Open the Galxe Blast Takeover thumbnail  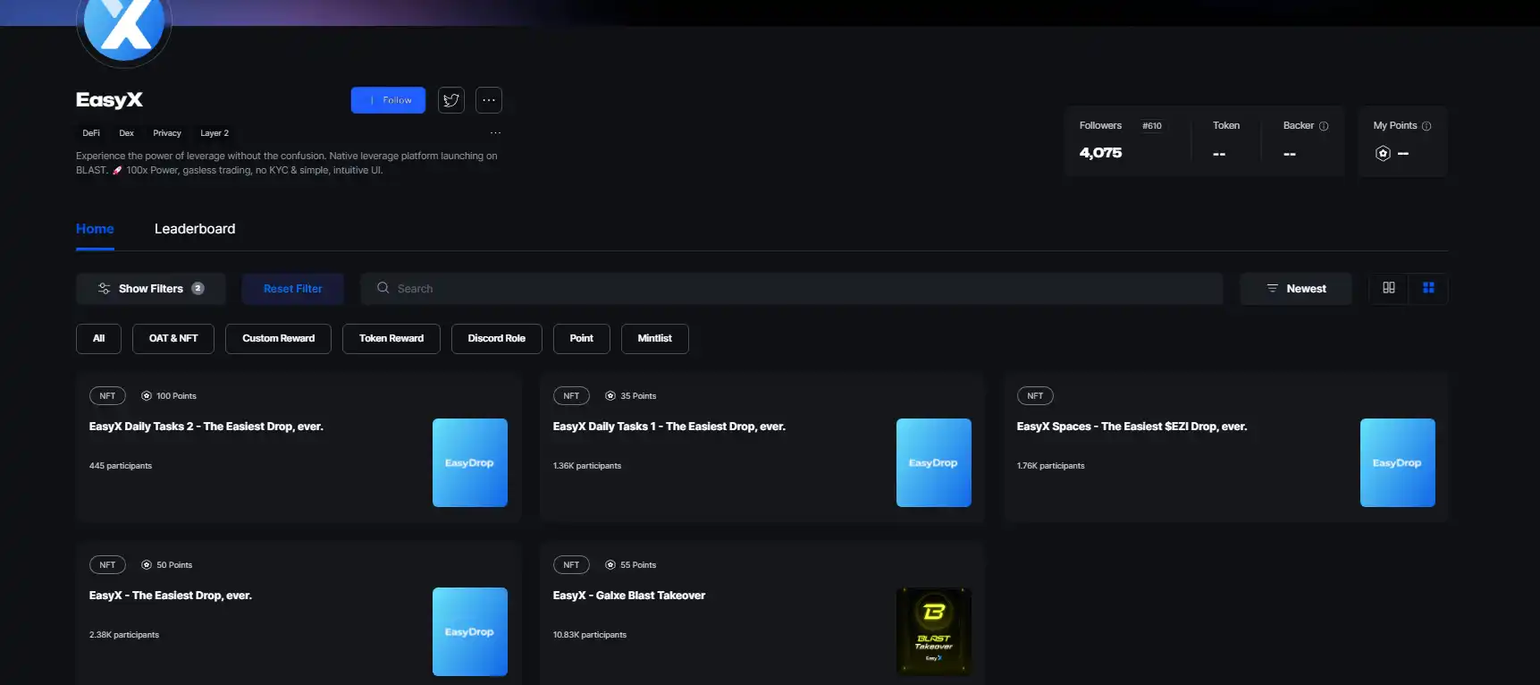click(933, 631)
